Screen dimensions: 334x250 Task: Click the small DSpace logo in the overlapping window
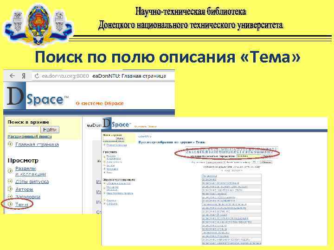tap(116, 124)
